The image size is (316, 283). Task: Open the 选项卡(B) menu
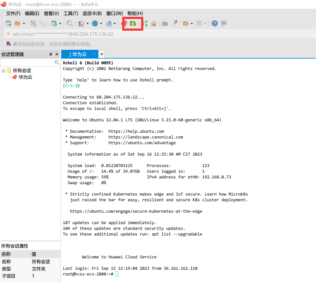point(92,14)
